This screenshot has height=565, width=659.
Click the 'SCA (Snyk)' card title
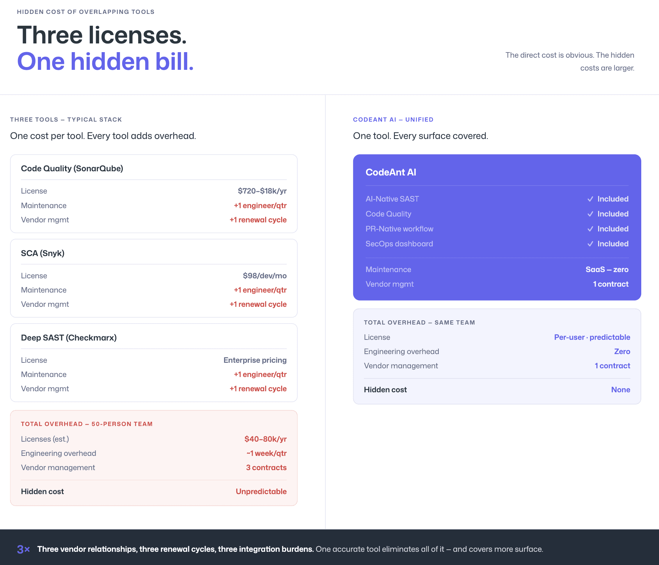(x=42, y=253)
